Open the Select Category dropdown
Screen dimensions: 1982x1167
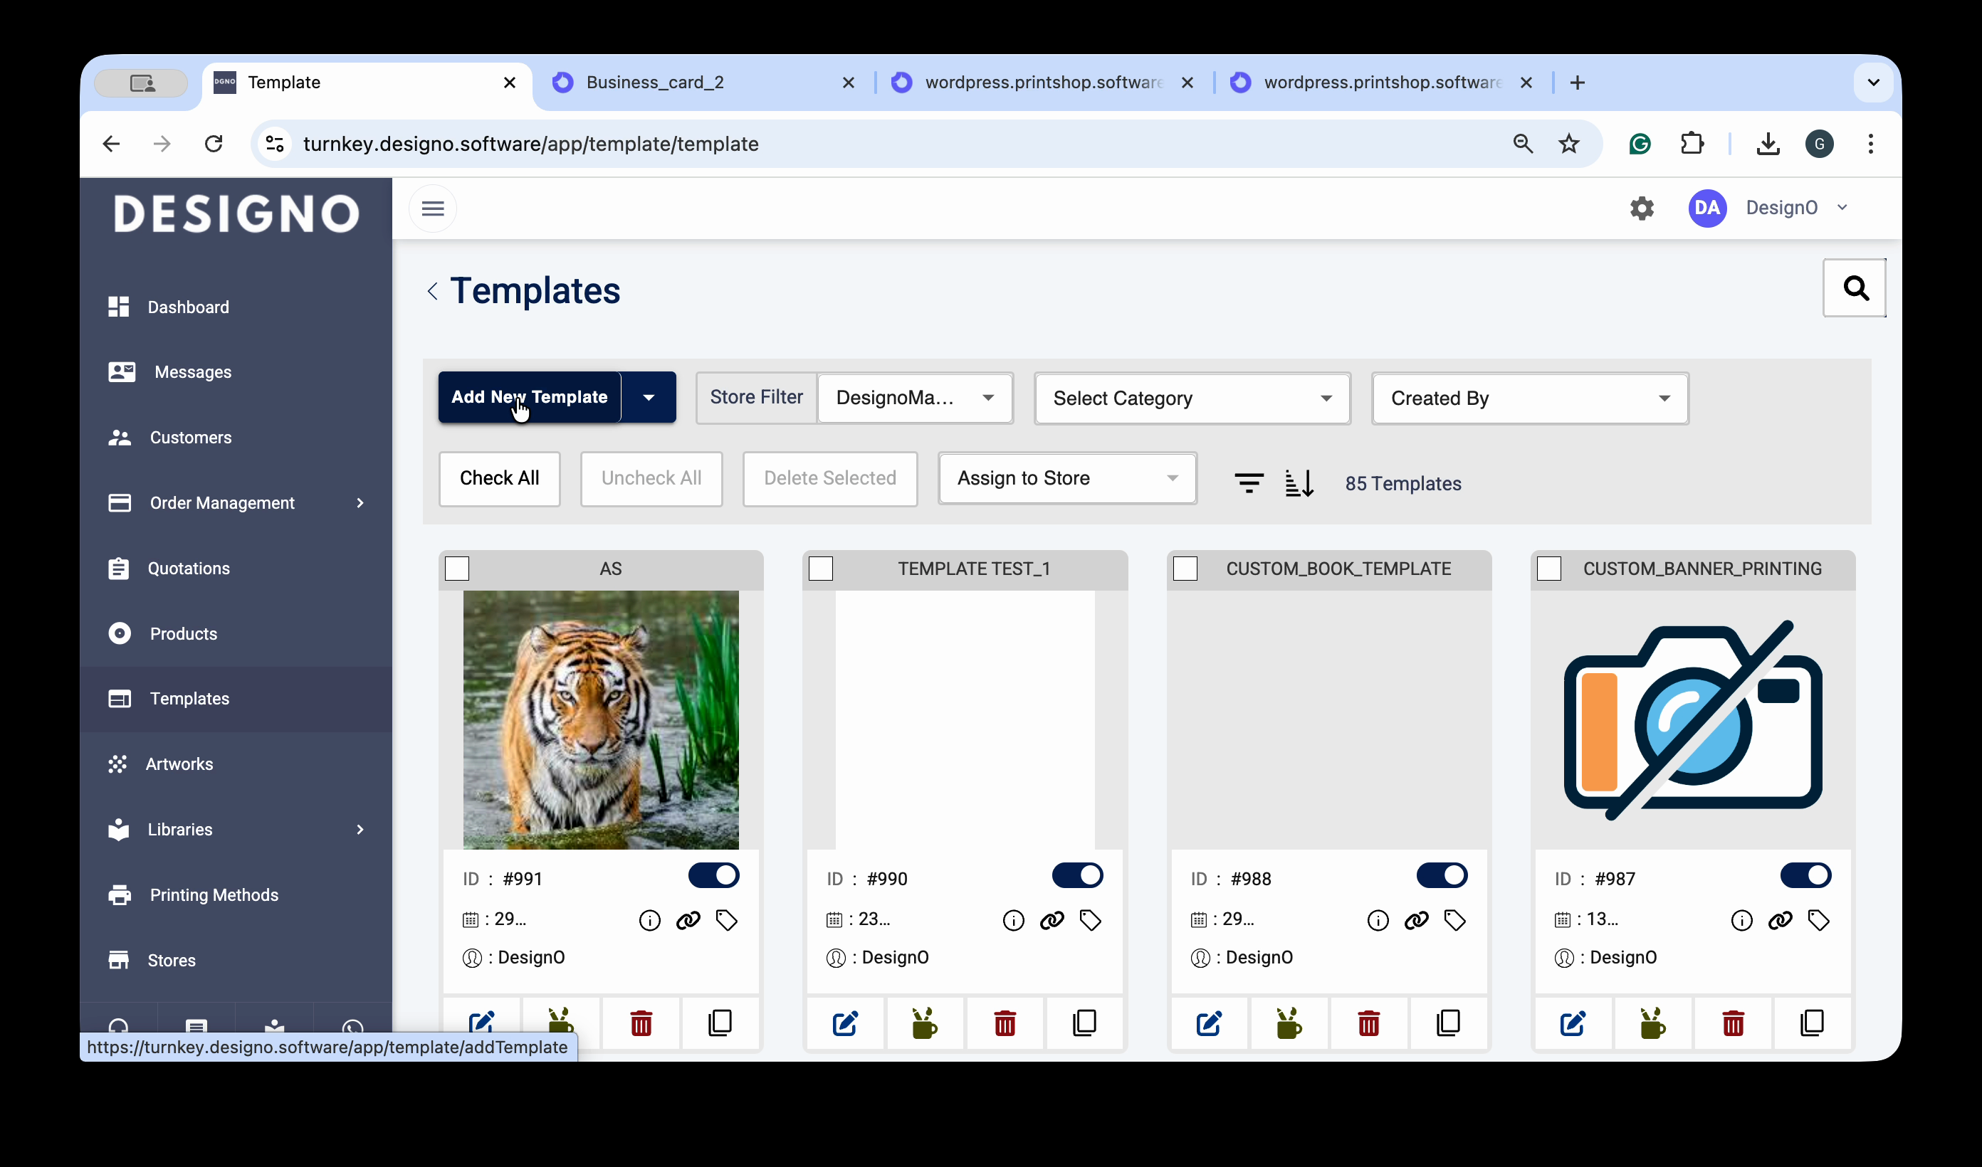(1192, 398)
